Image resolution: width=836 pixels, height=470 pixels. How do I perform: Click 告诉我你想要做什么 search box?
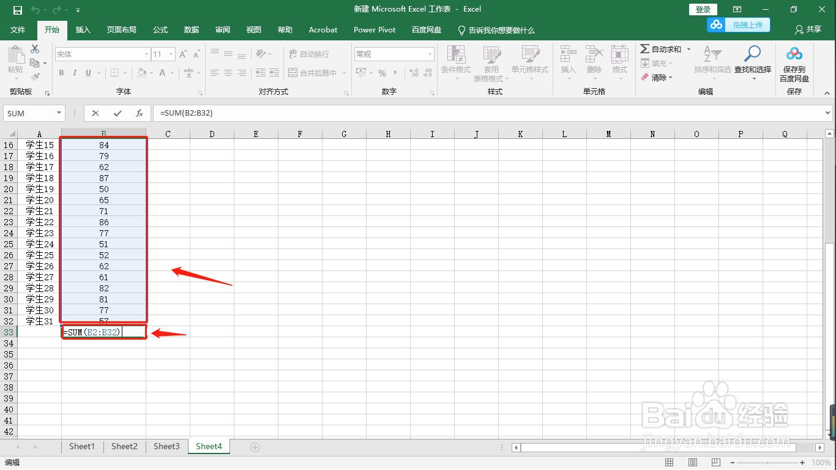pos(496,30)
